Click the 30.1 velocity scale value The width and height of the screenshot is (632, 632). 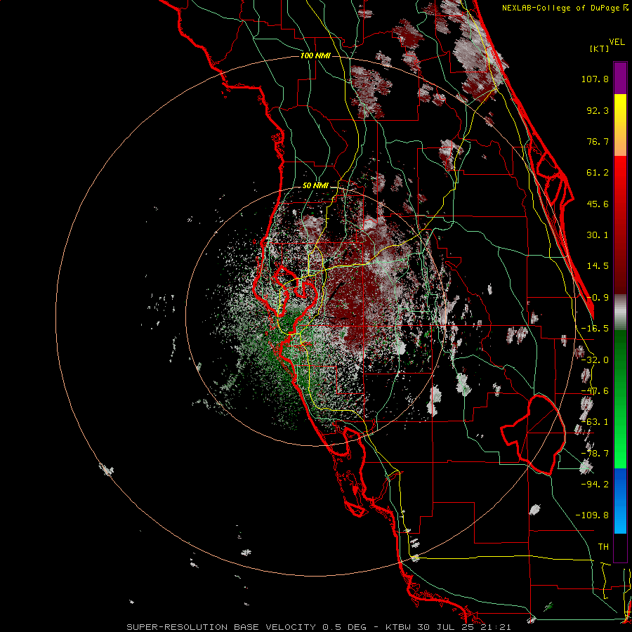coord(598,235)
